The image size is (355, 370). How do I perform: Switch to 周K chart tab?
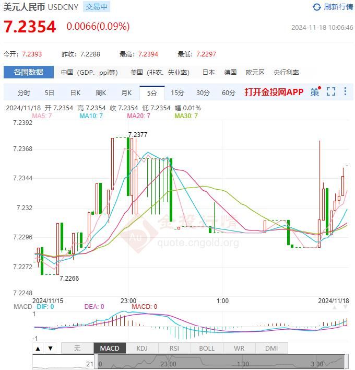coord(101,92)
